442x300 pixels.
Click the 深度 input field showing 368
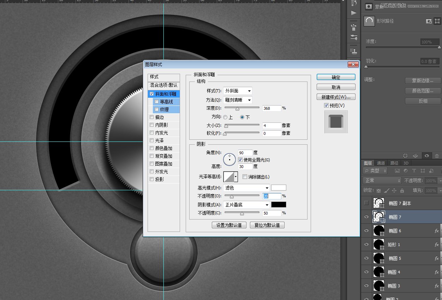pos(271,108)
